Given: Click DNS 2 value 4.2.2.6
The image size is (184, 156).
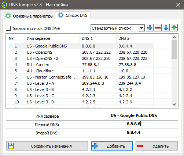Looking at the screenshot, I should coord(125,102).
